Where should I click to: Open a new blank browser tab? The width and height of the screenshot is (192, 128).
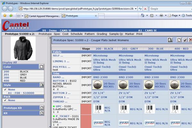101,16
